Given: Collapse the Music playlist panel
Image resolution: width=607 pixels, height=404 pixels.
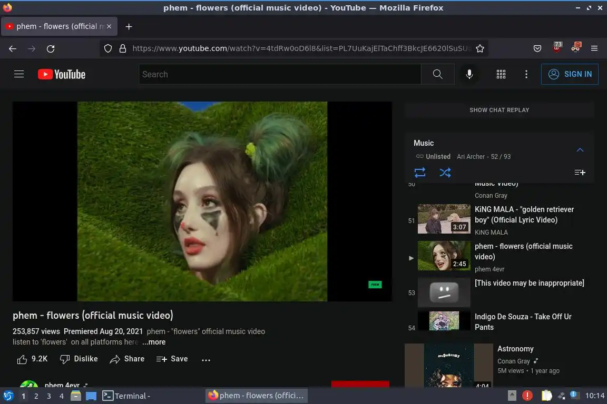Looking at the screenshot, I should tap(580, 150).
